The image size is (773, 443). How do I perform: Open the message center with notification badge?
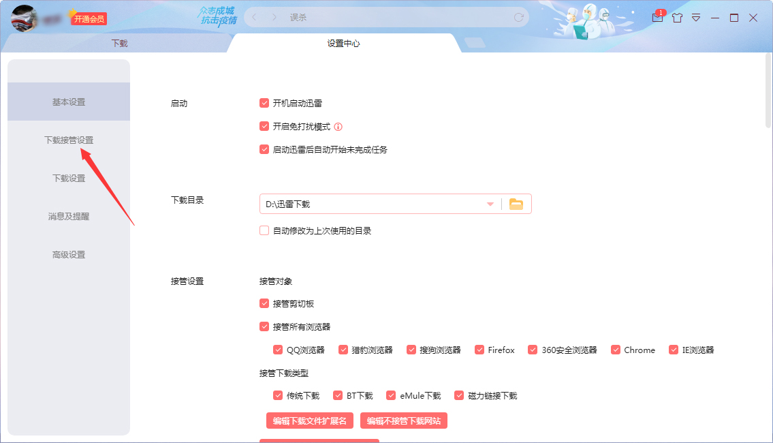[657, 17]
